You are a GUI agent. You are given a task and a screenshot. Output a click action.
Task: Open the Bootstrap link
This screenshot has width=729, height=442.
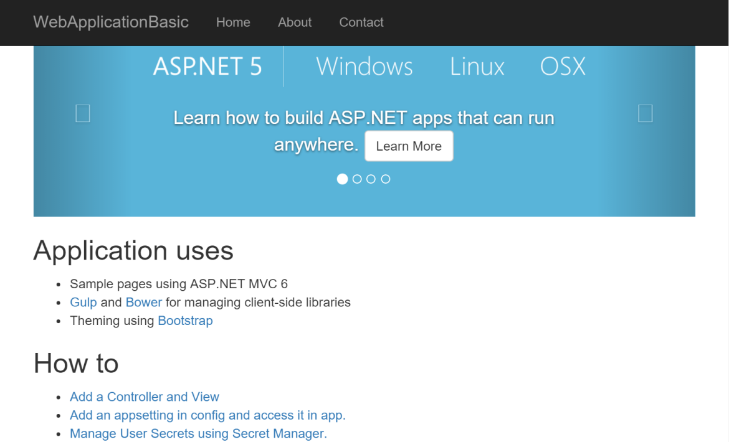185,321
